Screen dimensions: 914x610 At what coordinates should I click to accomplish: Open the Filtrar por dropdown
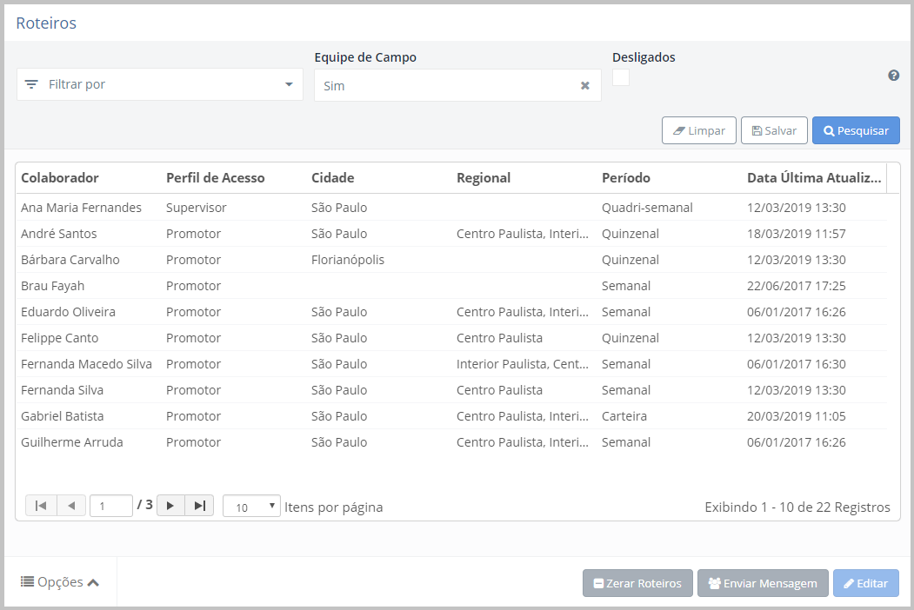click(160, 84)
